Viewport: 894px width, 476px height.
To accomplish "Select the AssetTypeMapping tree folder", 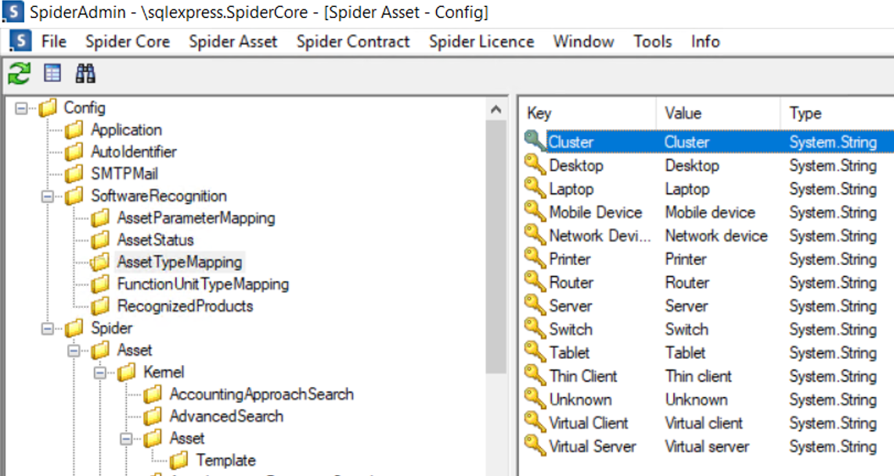I will coord(179,262).
